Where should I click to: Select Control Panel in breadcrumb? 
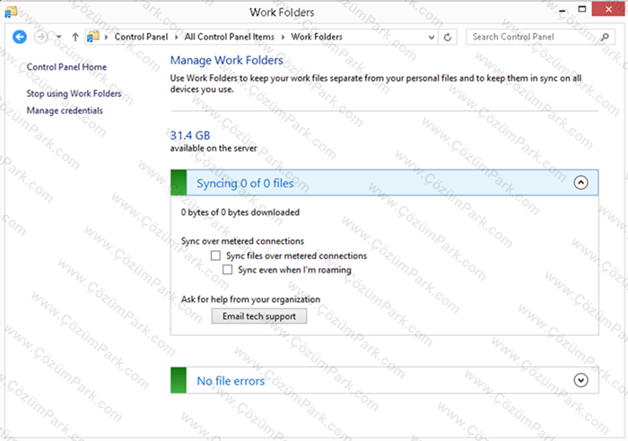point(141,37)
